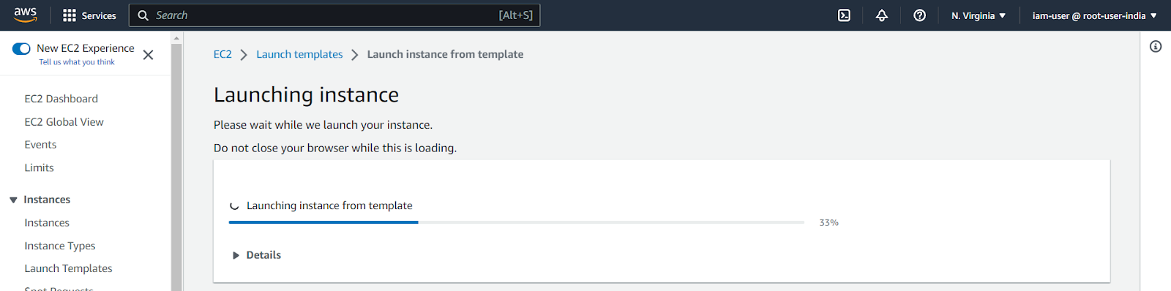This screenshot has width=1171, height=291.
Task: Select Instance Types in sidebar
Action: (60, 246)
